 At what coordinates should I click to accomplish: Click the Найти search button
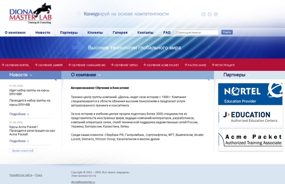pos(227,32)
